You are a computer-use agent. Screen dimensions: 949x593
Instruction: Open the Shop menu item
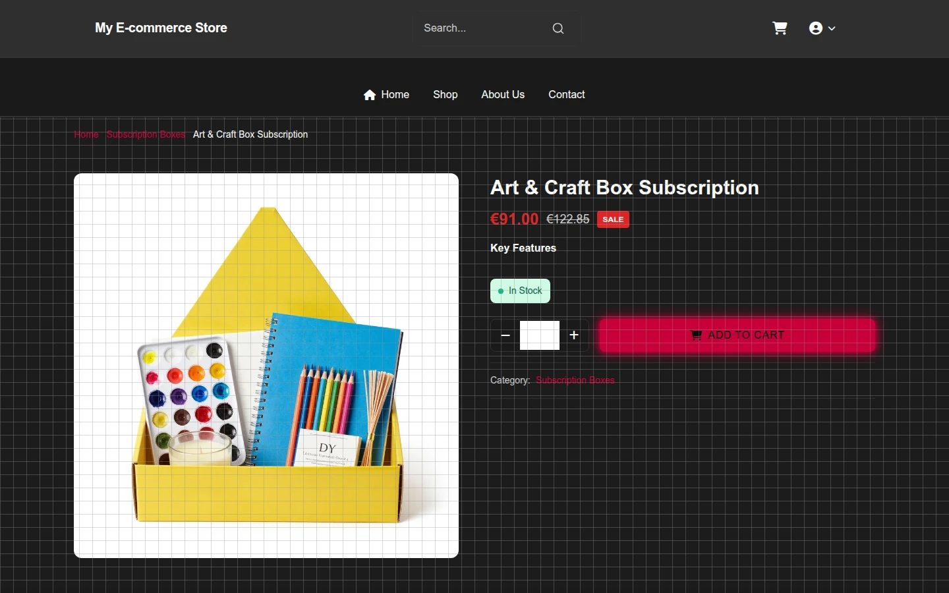coord(446,95)
